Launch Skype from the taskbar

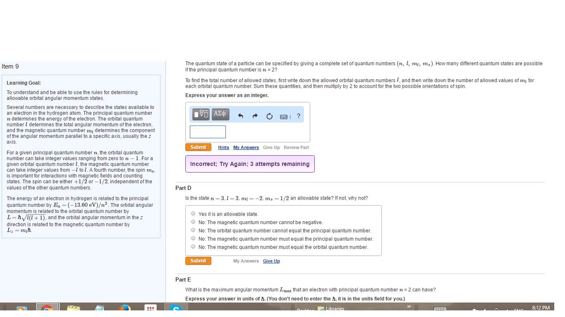click(176, 309)
